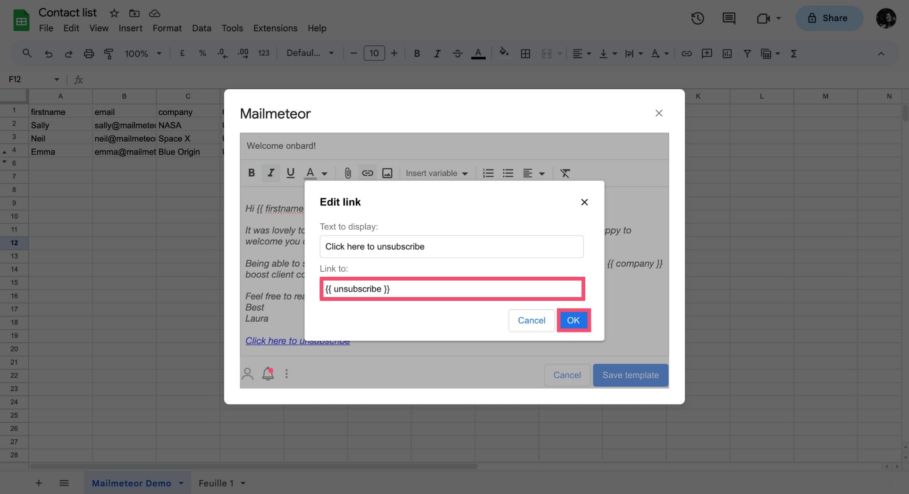Toggle strikethrough in the Sheets toolbar

pos(457,53)
